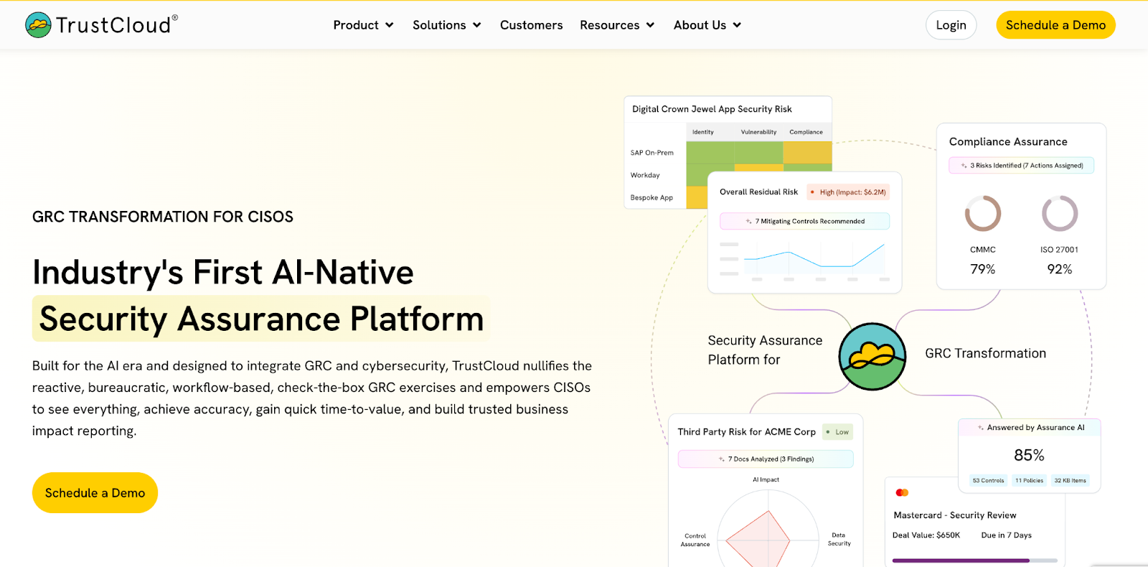The image size is (1148, 567).
Task: Click the 92% ISO 27001 value
Action: (1059, 269)
